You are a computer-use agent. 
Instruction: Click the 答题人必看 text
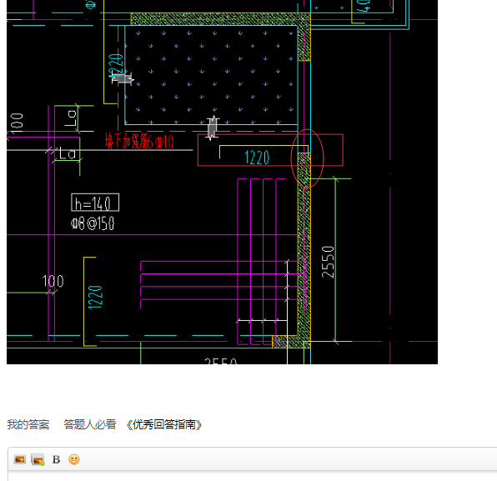[90, 424]
